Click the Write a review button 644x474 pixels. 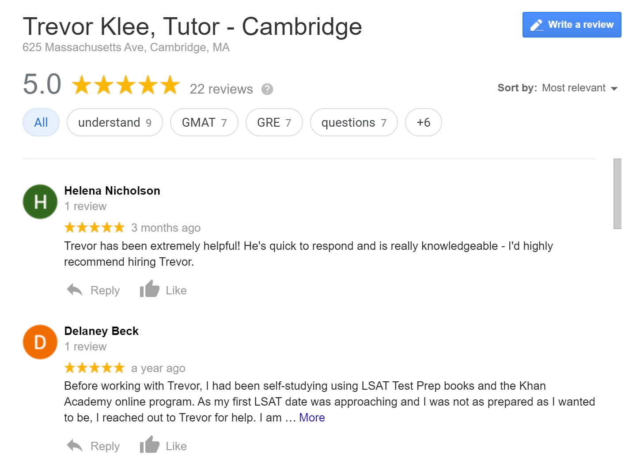572,25
